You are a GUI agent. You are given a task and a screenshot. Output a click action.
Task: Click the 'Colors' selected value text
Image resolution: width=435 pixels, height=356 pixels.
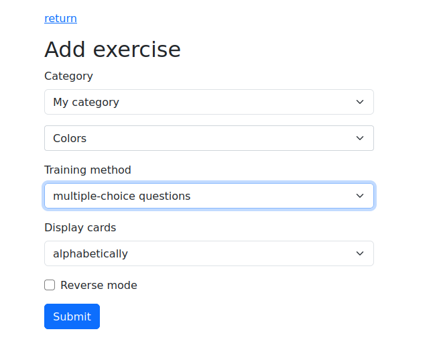(x=70, y=138)
